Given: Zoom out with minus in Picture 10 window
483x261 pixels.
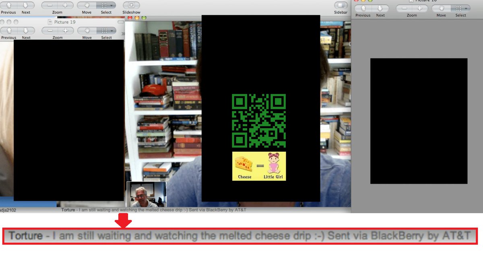Looking at the screenshot, I should coord(404,8).
